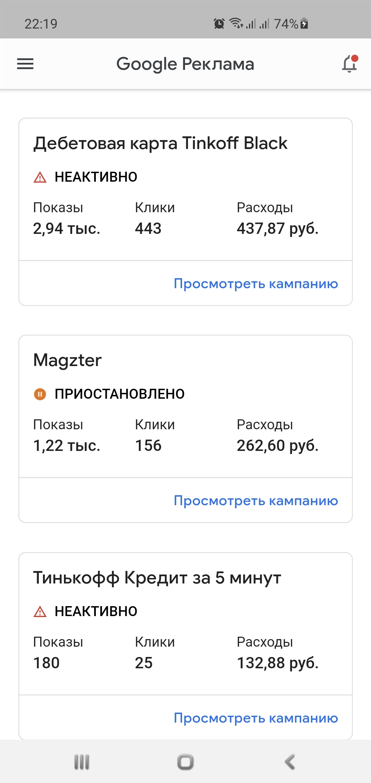Tap the 156 clicks value for Magzter
Viewport: 371px width, 783px height.
[x=148, y=446]
